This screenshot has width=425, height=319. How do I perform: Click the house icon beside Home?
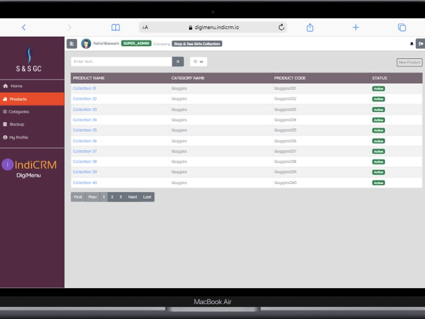[5, 86]
